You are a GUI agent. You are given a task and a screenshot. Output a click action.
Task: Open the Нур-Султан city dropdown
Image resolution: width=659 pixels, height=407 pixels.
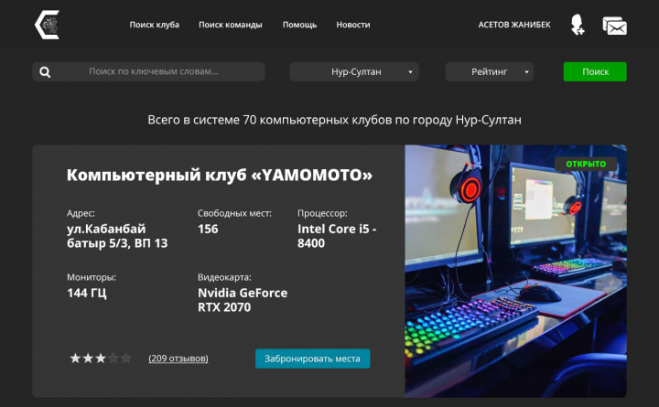click(354, 72)
